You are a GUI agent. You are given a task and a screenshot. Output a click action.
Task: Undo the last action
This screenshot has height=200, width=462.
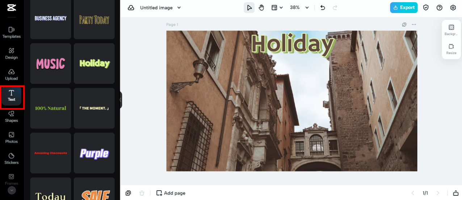tap(323, 8)
